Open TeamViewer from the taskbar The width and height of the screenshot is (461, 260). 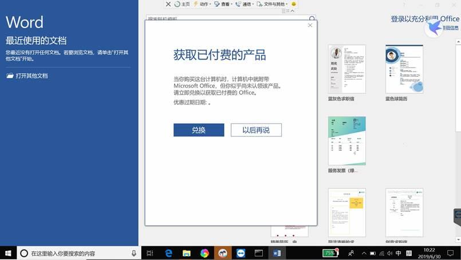[241, 253]
